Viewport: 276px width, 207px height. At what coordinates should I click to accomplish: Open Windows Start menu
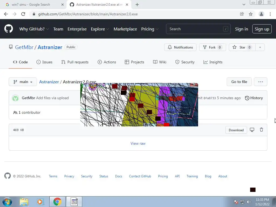[7, 202]
